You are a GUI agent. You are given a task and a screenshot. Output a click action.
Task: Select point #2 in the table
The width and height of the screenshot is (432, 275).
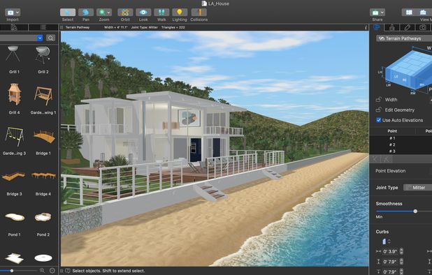coord(392,144)
